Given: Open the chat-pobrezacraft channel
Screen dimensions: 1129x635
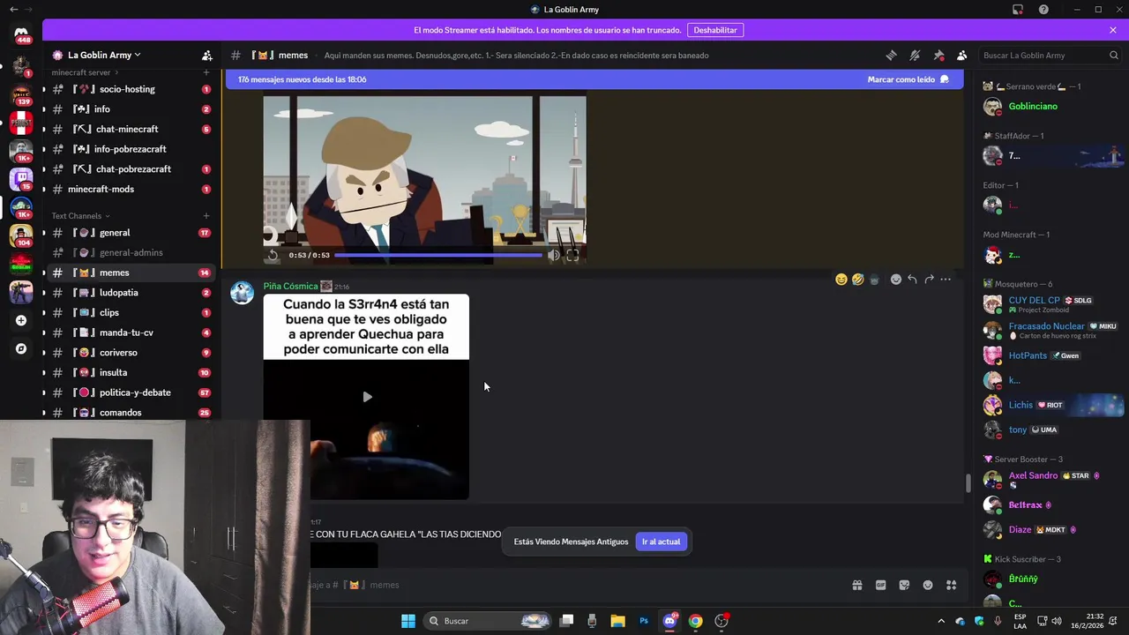Looking at the screenshot, I should click(x=131, y=169).
